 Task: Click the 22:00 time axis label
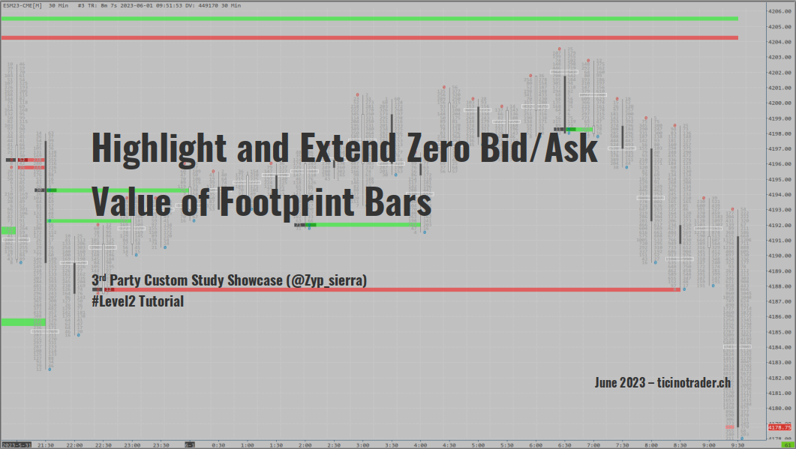74,445
